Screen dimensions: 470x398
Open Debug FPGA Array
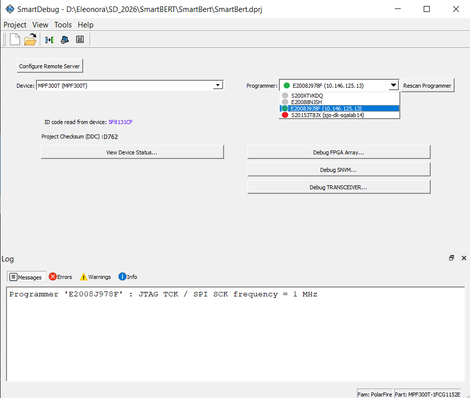(339, 152)
